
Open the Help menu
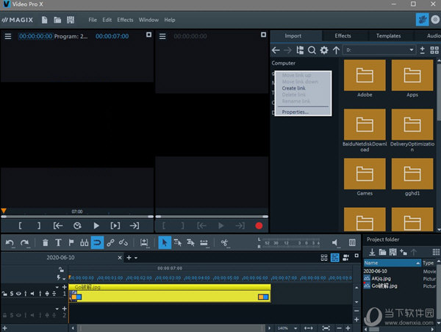pos(170,20)
